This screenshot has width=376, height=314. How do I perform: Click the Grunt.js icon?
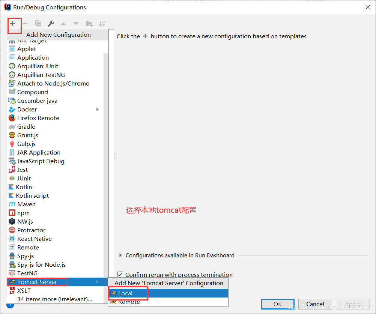(12, 135)
